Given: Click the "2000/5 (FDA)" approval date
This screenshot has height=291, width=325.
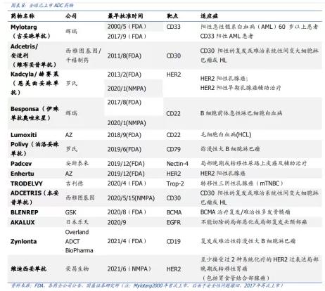Looking at the screenshot, I should (x=127, y=27).
